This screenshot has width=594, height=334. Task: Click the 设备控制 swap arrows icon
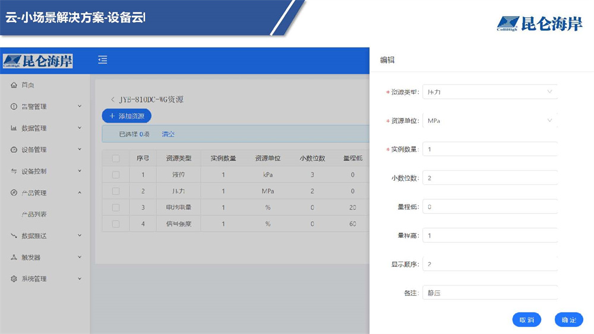[14, 171]
